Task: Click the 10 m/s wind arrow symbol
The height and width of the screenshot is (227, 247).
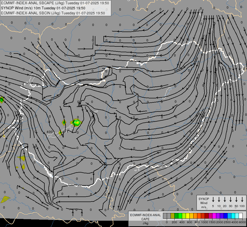Action: [x=219, y=200]
